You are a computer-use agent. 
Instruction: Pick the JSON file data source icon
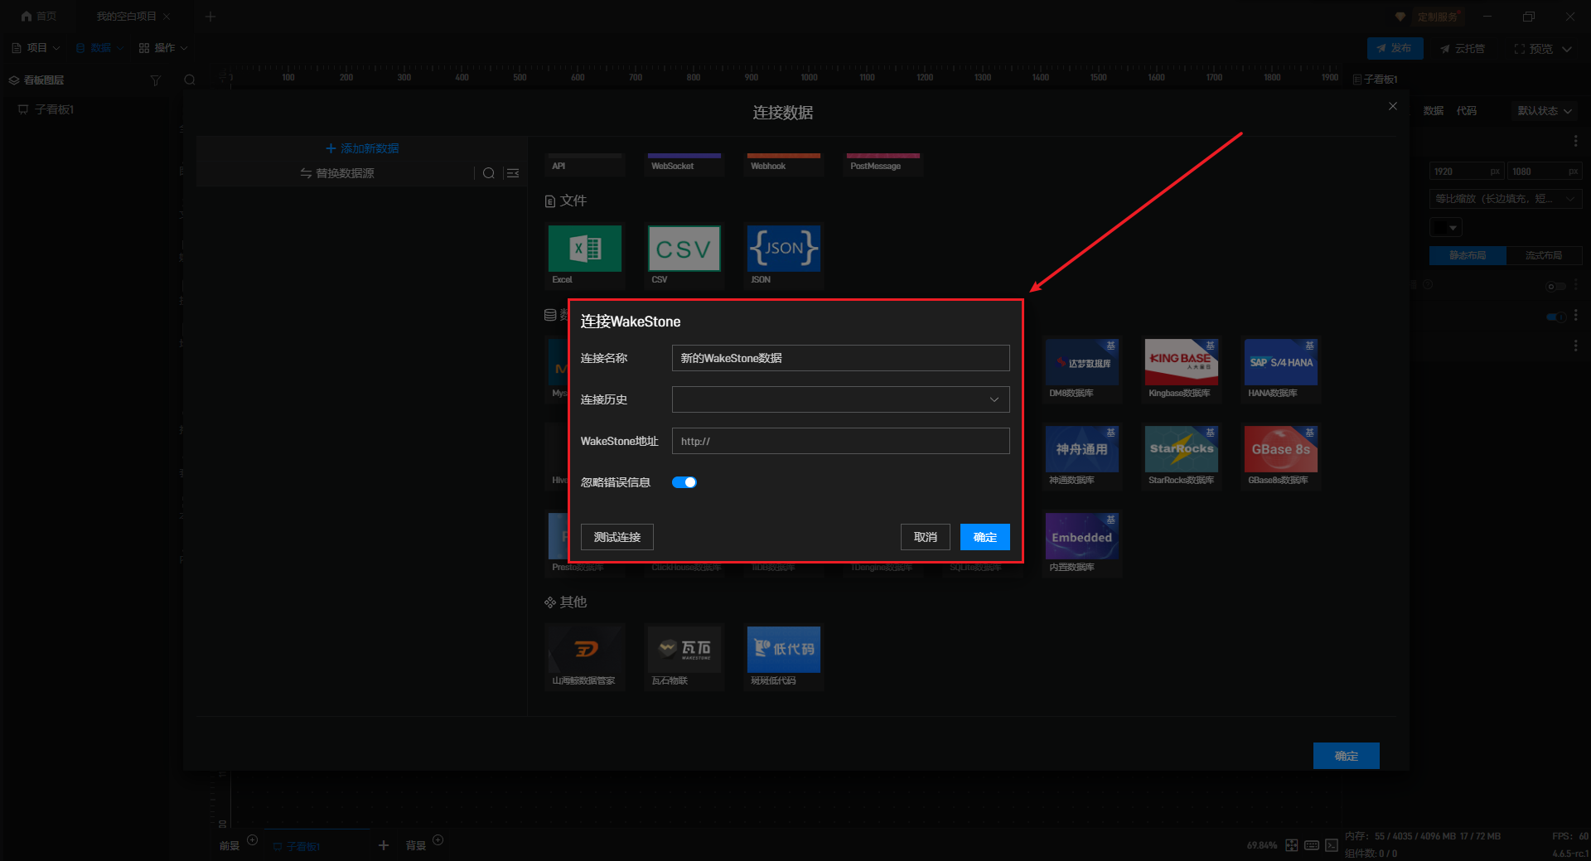[x=783, y=249]
